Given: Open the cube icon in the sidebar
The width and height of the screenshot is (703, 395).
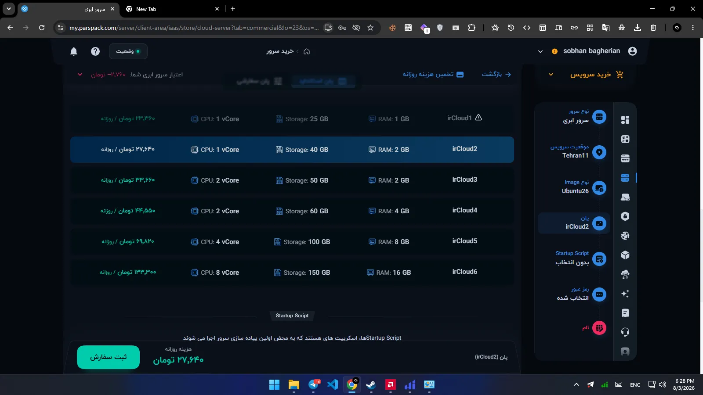Looking at the screenshot, I should click(625, 255).
